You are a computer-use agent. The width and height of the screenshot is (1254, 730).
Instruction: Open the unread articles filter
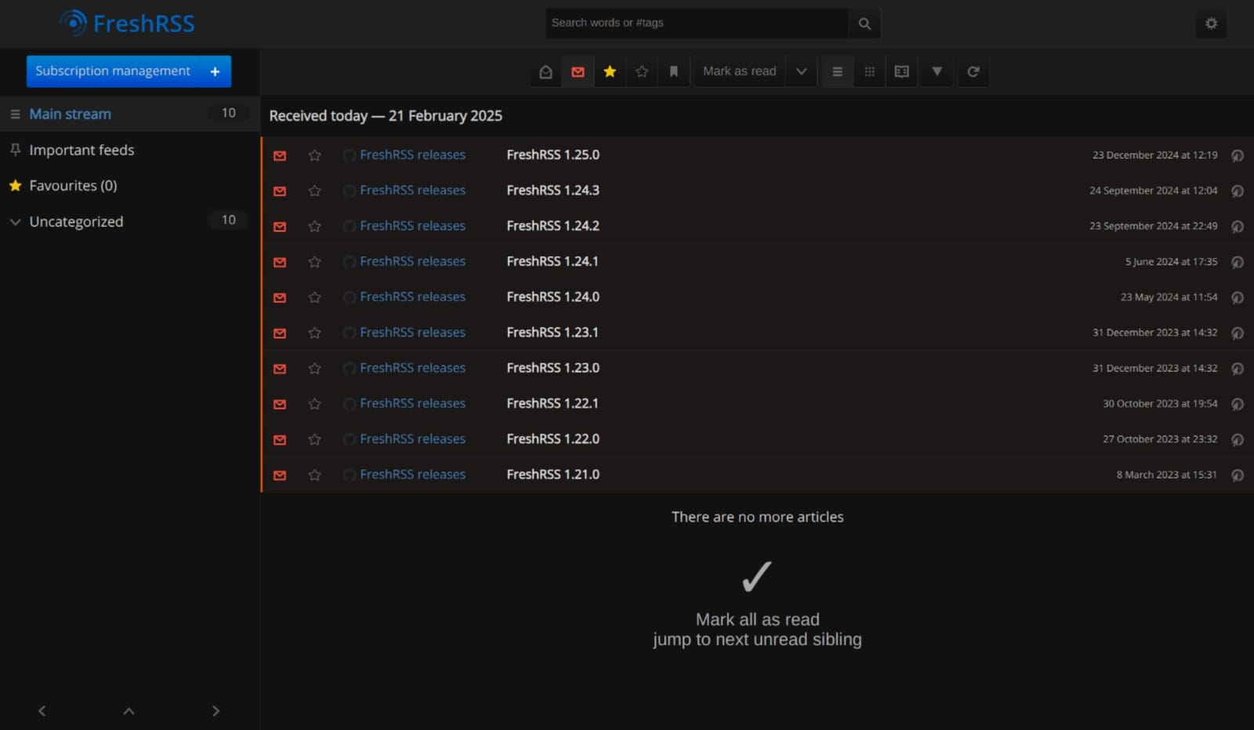(x=578, y=71)
